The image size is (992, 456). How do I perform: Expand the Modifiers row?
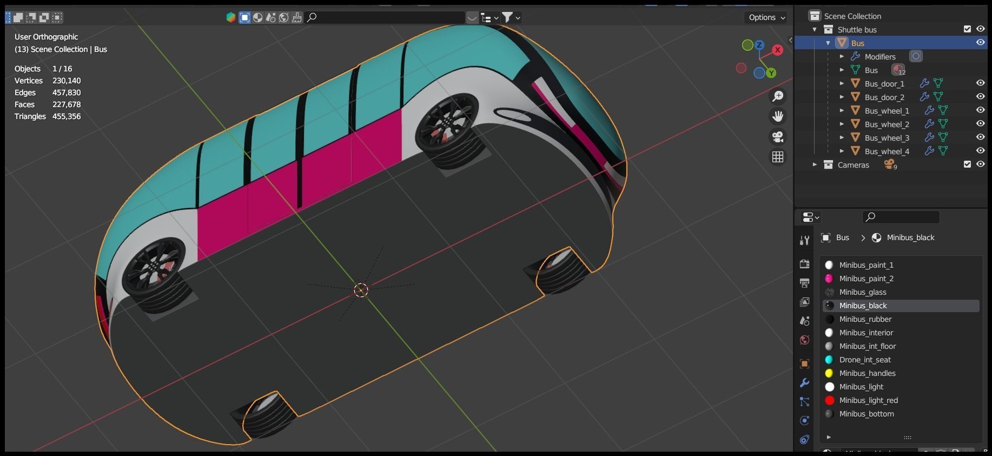pos(842,56)
